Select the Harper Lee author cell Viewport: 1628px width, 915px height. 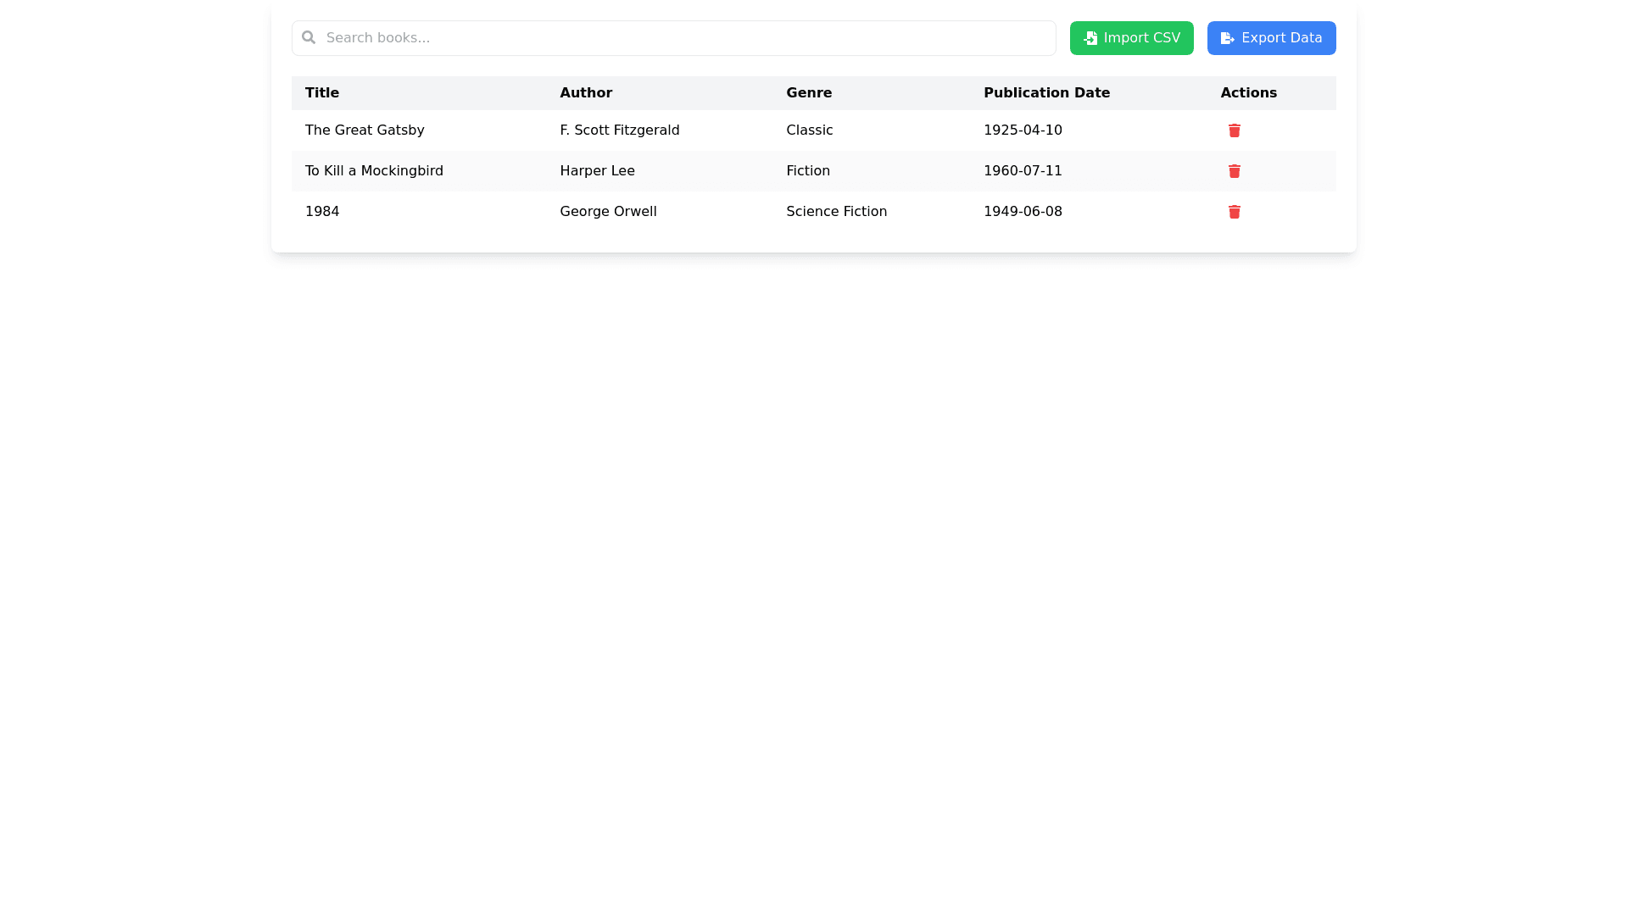pos(597,171)
